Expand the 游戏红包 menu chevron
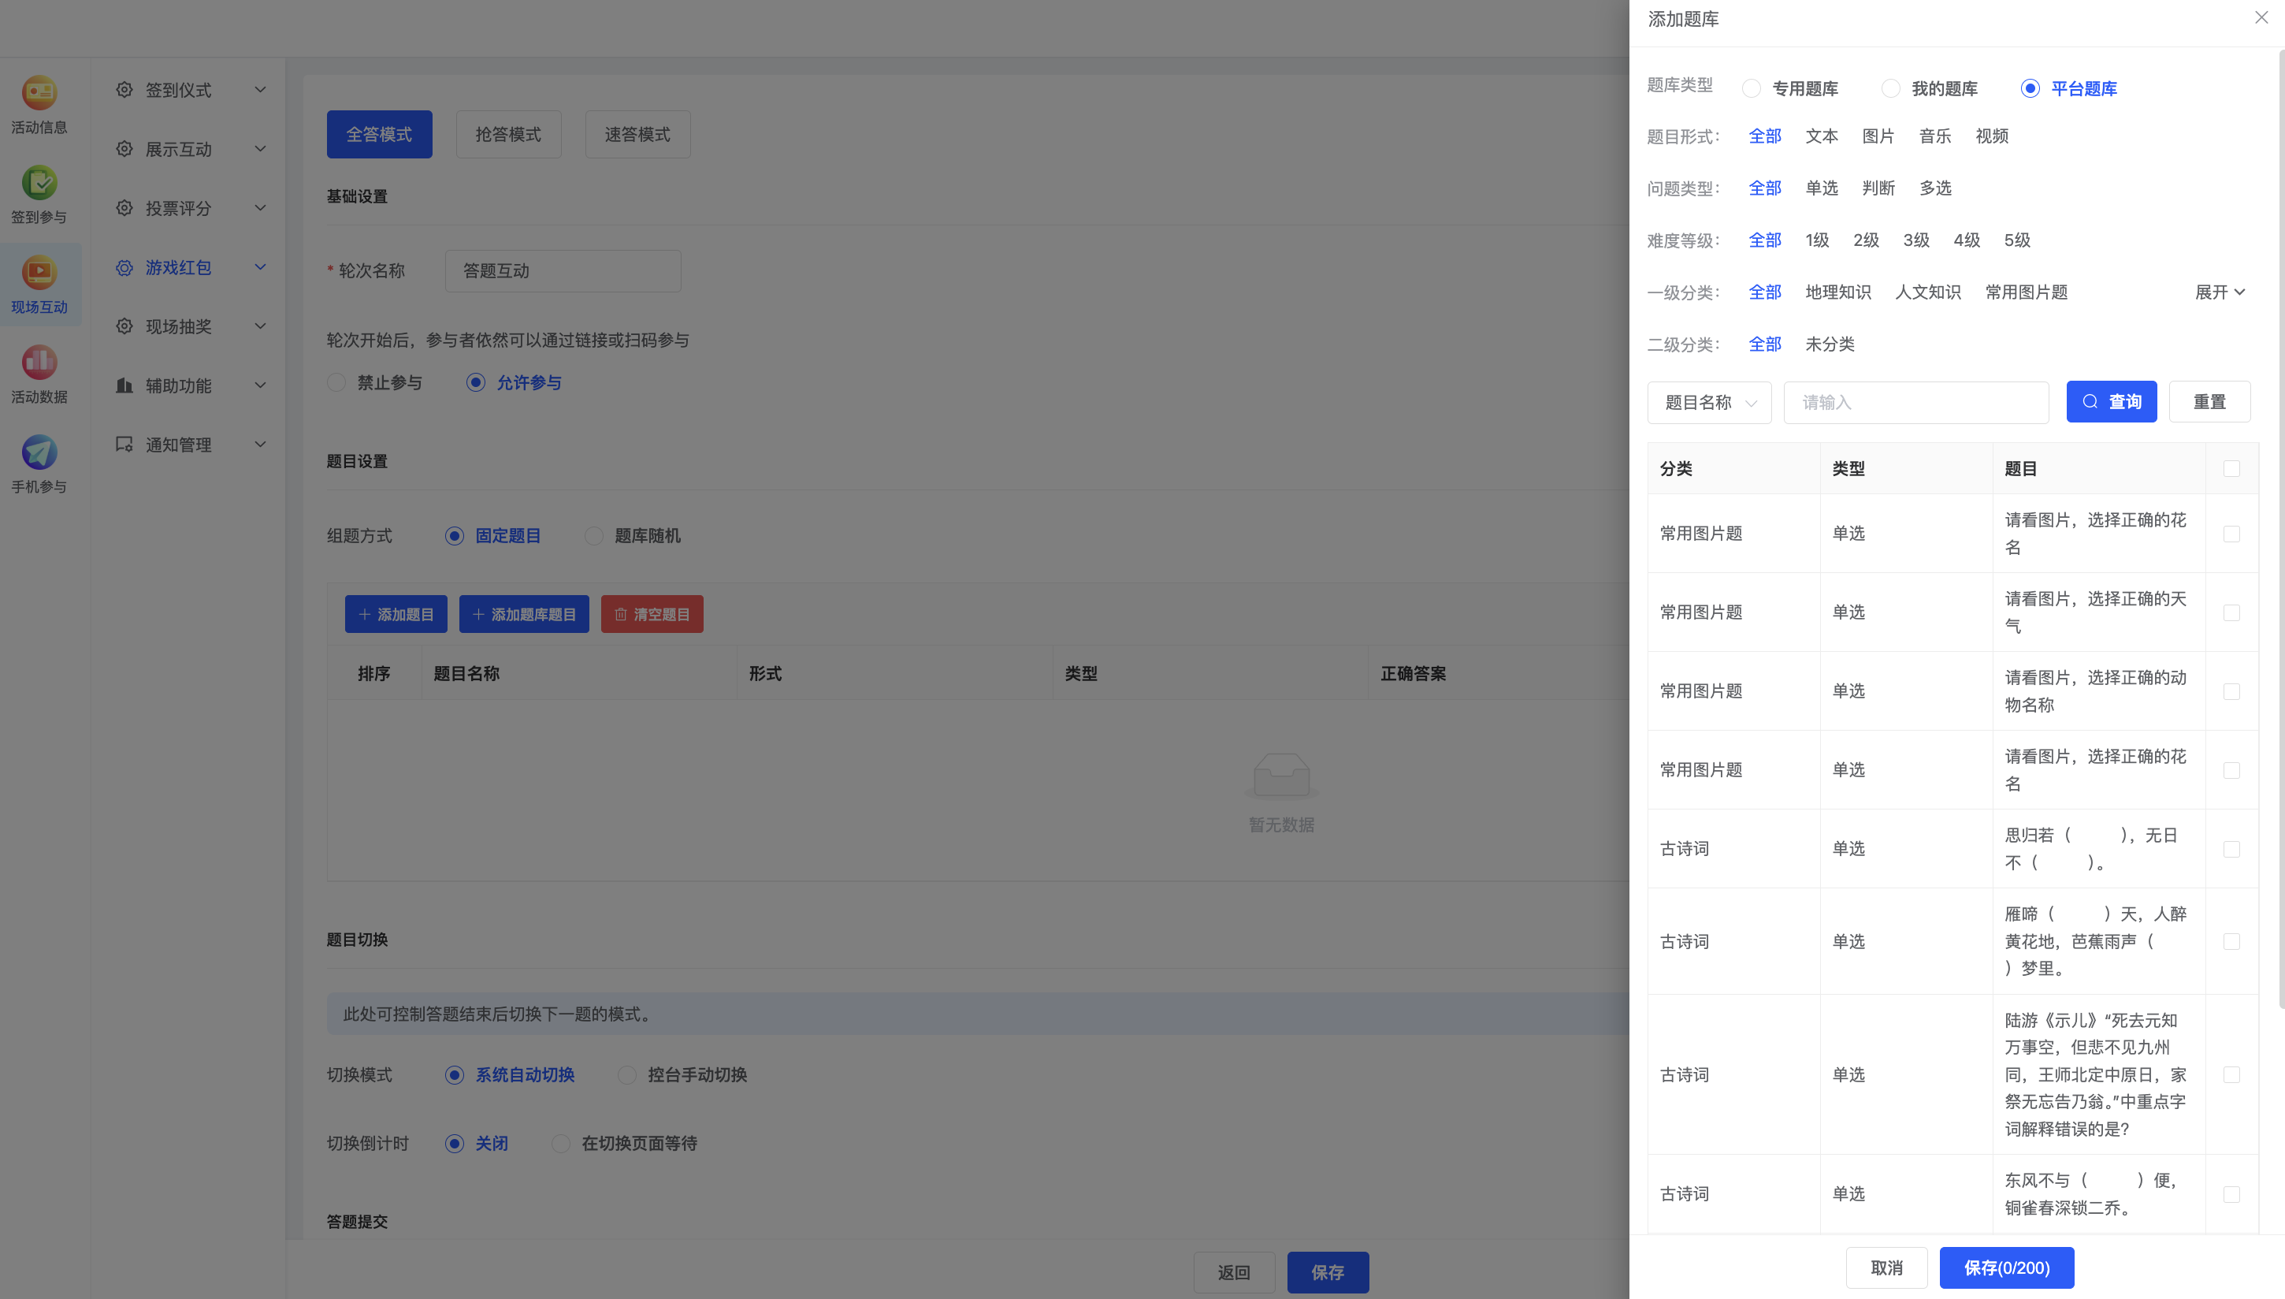The height and width of the screenshot is (1299, 2285). 260,268
